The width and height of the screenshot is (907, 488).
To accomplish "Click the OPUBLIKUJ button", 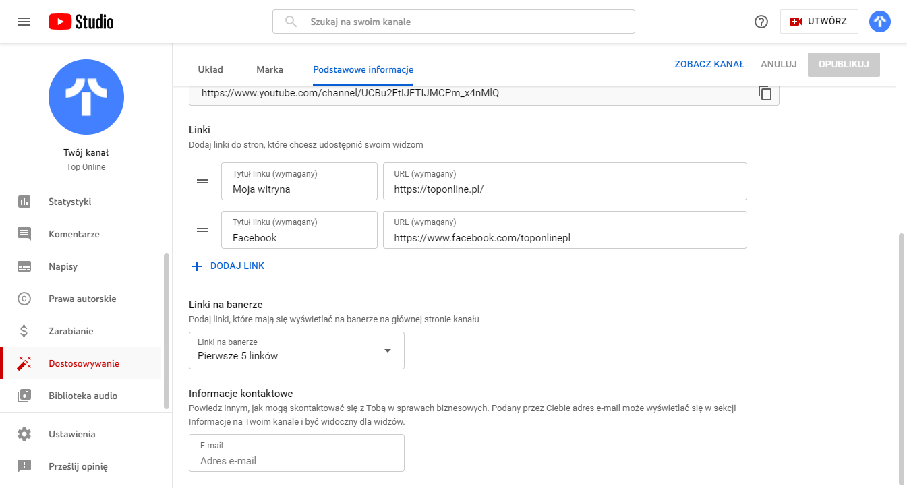I will [x=844, y=65].
